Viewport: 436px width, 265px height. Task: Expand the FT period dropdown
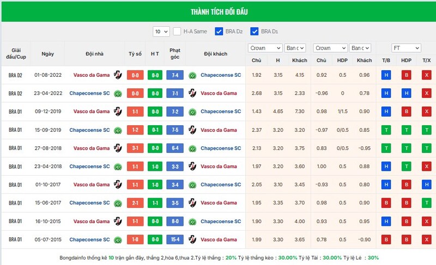[406, 48]
